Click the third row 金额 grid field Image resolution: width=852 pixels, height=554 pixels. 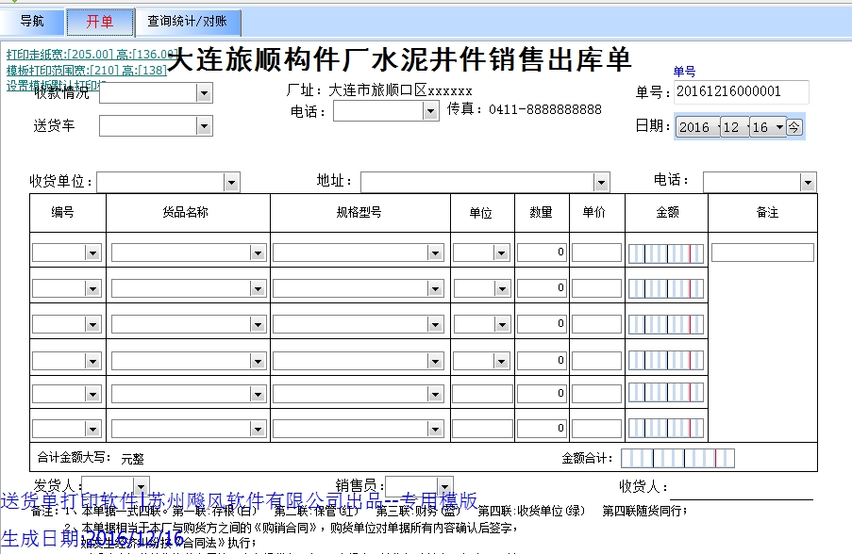click(666, 325)
